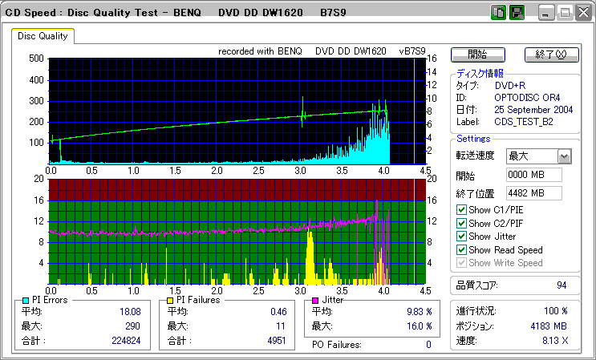Image resolution: width=596 pixels, height=360 pixels.
Task: Open the 転送速度 speed dropdown arrow
Action: tap(564, 156)
